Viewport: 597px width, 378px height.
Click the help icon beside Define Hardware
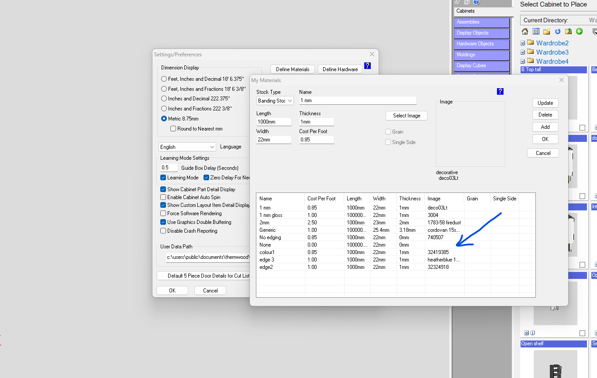[367, 65]
